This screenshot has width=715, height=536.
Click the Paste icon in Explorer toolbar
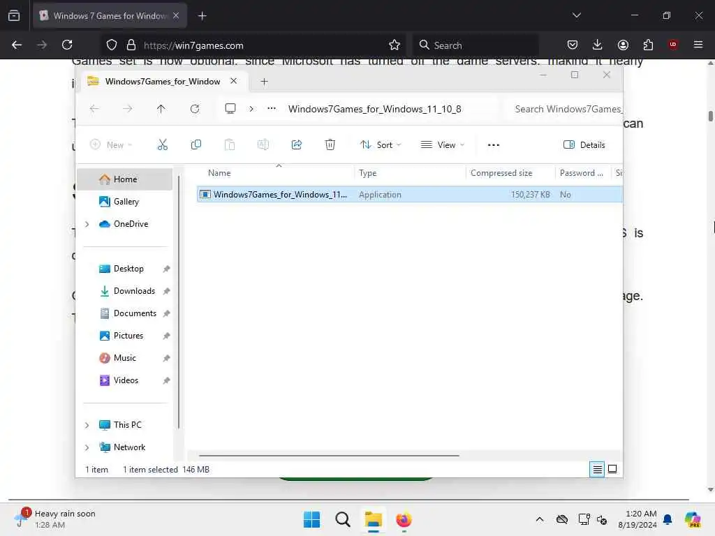coord(229,145)
